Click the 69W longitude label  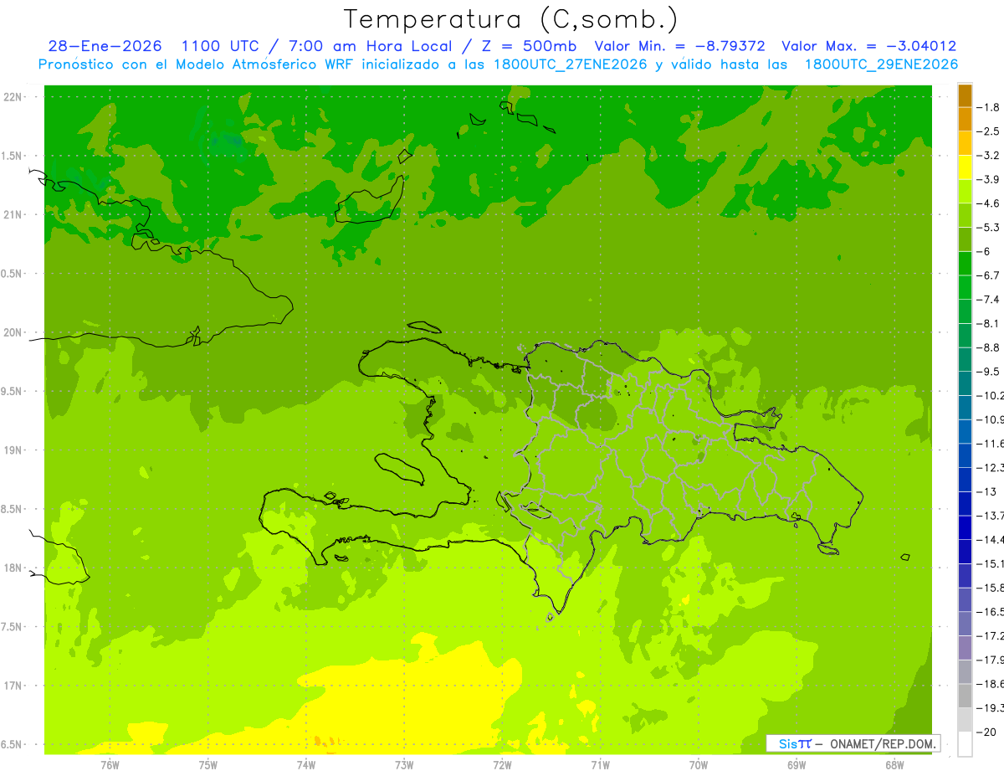pyautogui.click(x=797, y=764)
